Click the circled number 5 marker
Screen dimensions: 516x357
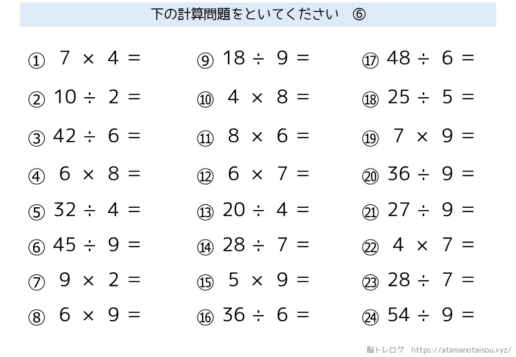[x=36, y=213]
